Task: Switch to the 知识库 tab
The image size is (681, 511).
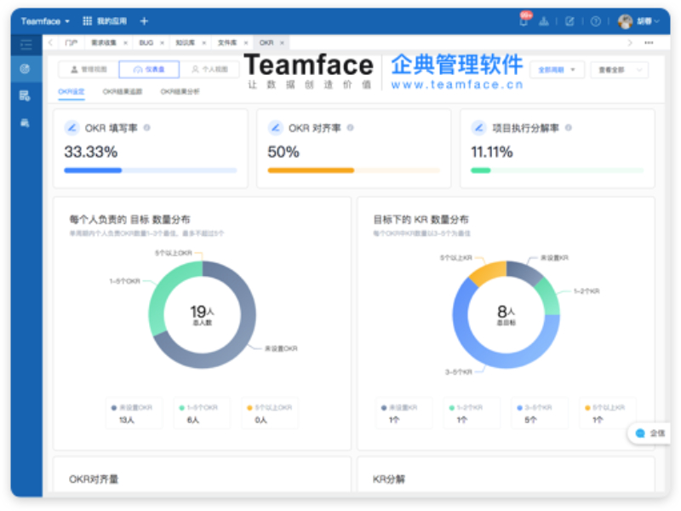Action: pos(186,42)
